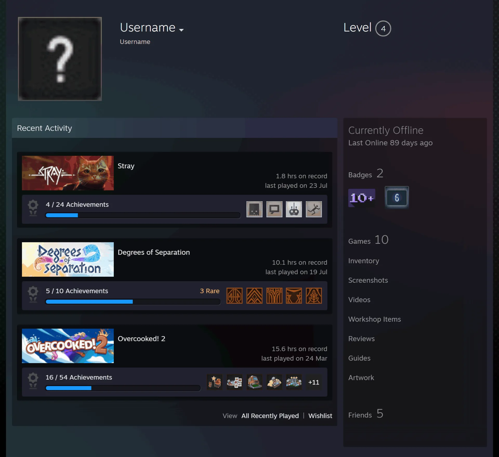The height and width of the screenshot is (457, 499).
Task: Open the Badges section
Action: pos(366,173)
